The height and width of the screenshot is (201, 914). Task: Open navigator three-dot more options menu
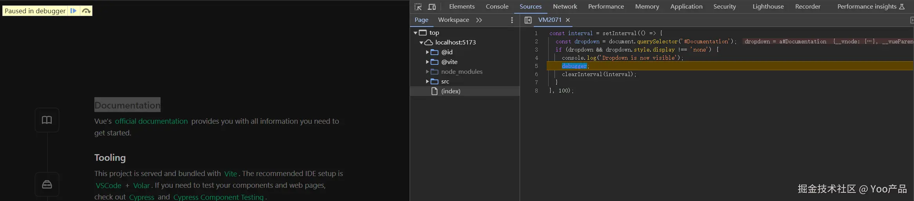click(x=512, y=20)
